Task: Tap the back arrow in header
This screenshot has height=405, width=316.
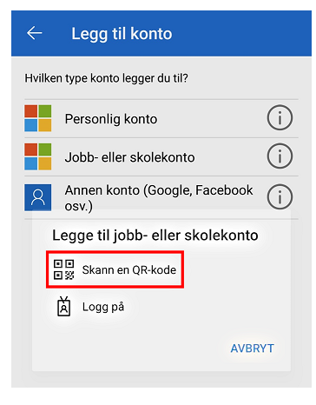Action: (x=35, y=33)
